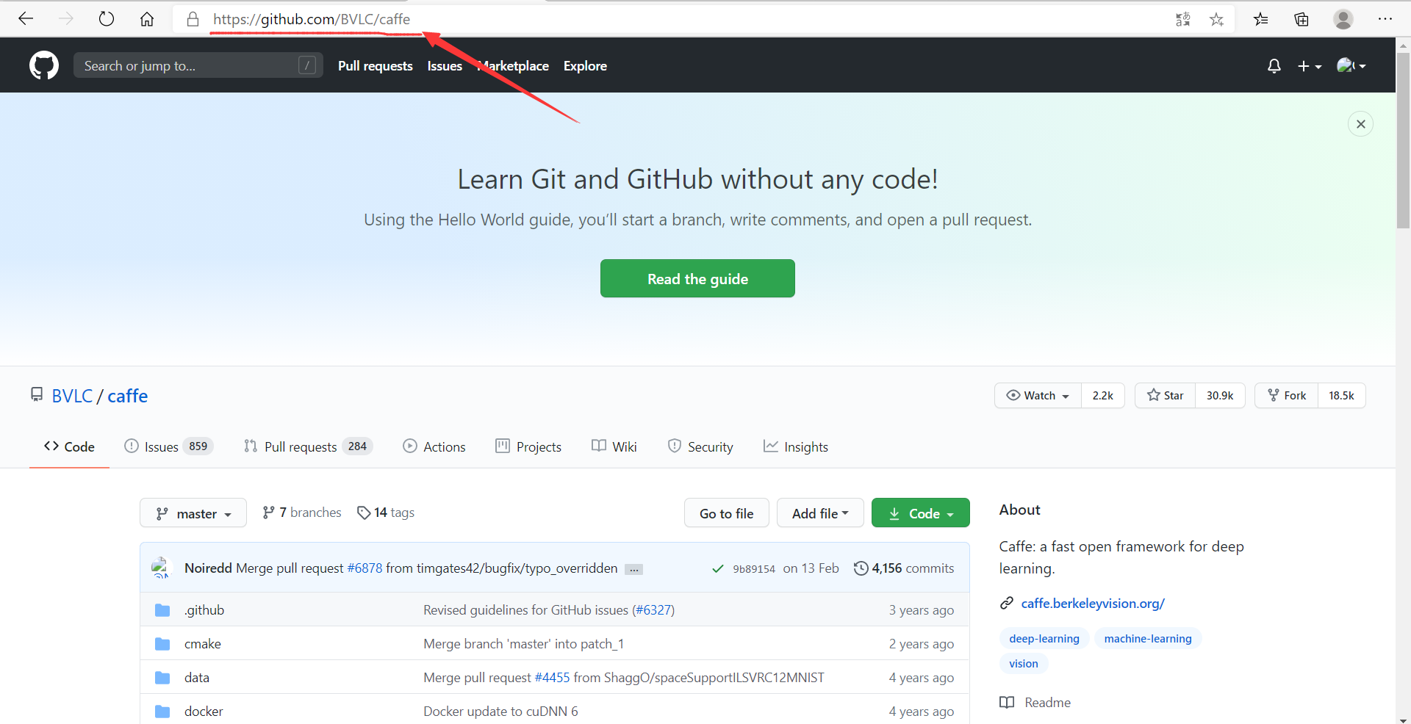Screen dimensions: 1411x724
Task: Open Issues in the top navigation
Action: (x=445, y=66)
